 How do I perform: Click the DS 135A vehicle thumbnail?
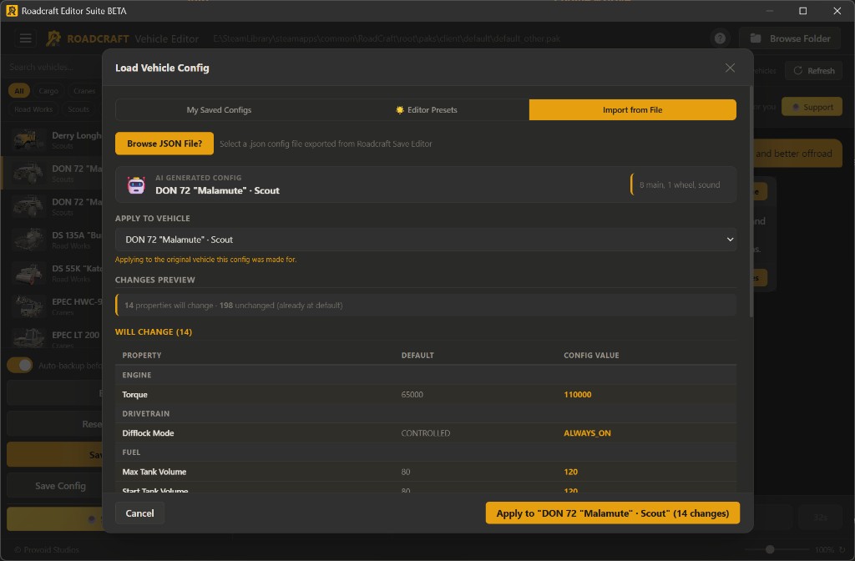tap(28, 240)
